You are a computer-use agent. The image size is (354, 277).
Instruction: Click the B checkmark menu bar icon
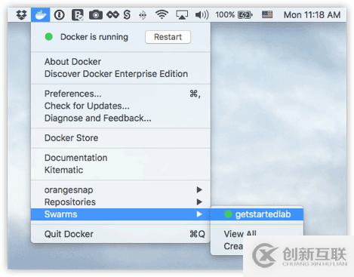(78, 15)
